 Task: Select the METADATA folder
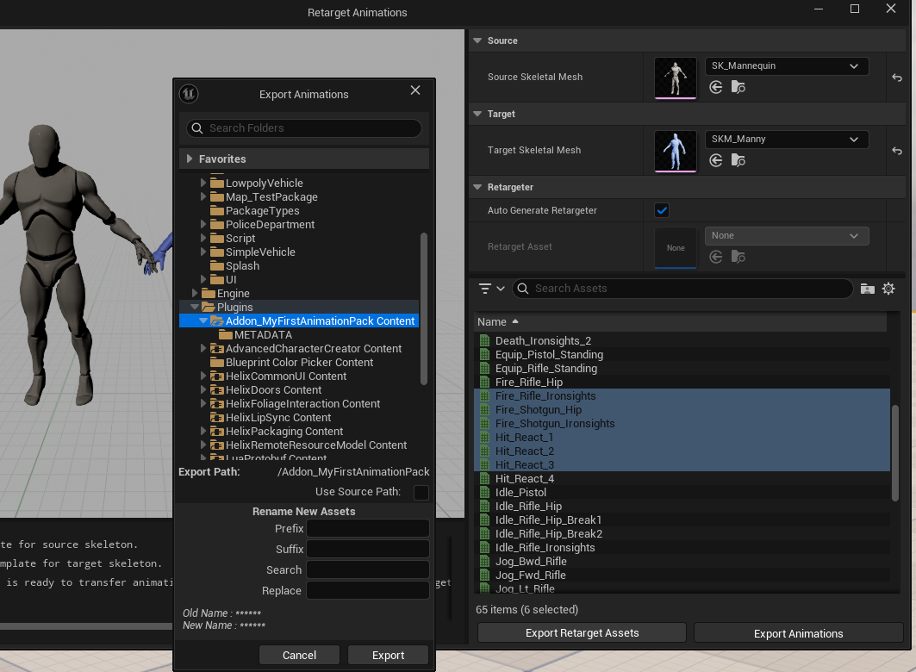263,335
